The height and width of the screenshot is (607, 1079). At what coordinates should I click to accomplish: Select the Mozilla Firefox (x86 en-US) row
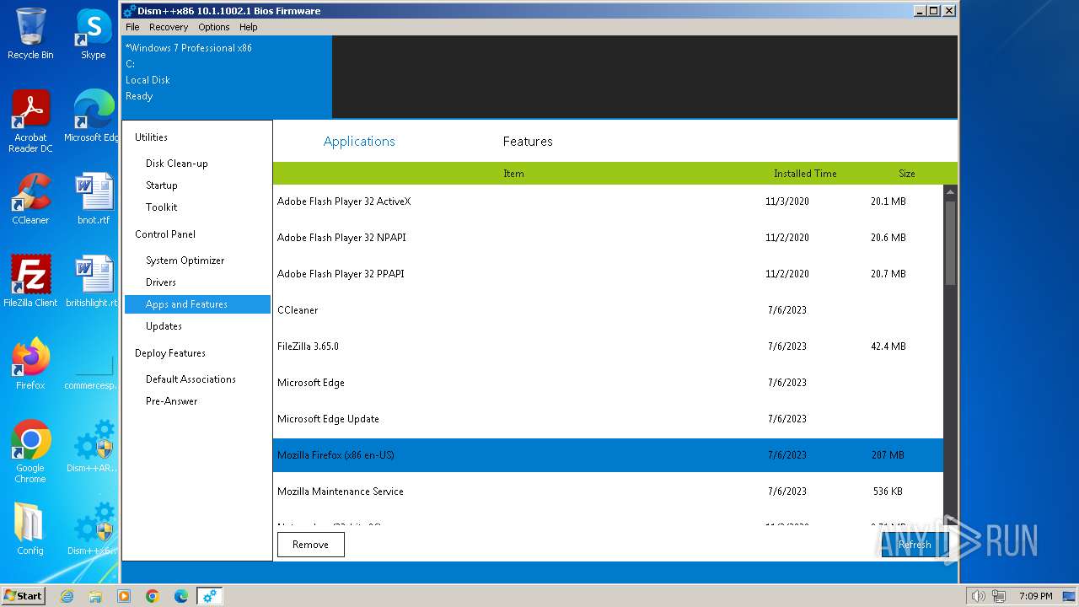[x=608, y=455]
